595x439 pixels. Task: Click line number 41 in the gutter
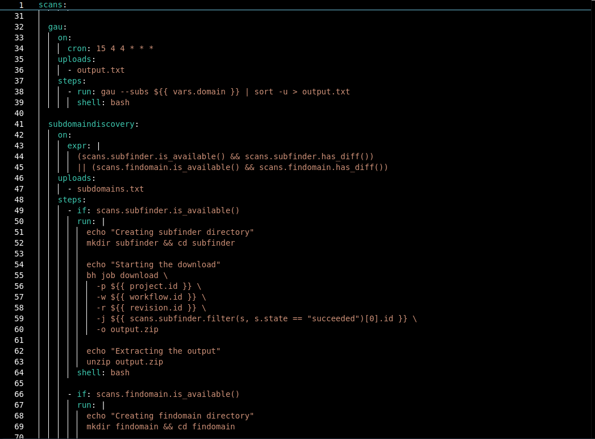(19, 124)
